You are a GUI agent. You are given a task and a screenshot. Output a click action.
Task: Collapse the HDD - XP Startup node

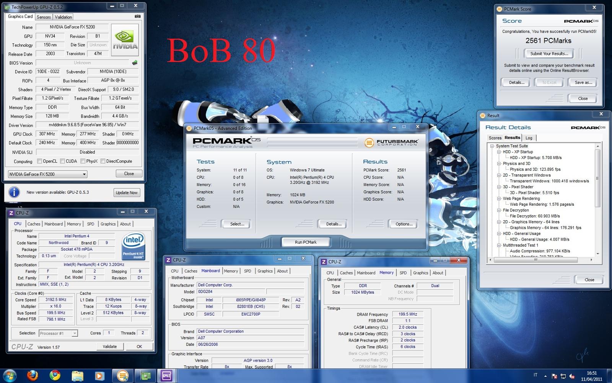point(499,152)
